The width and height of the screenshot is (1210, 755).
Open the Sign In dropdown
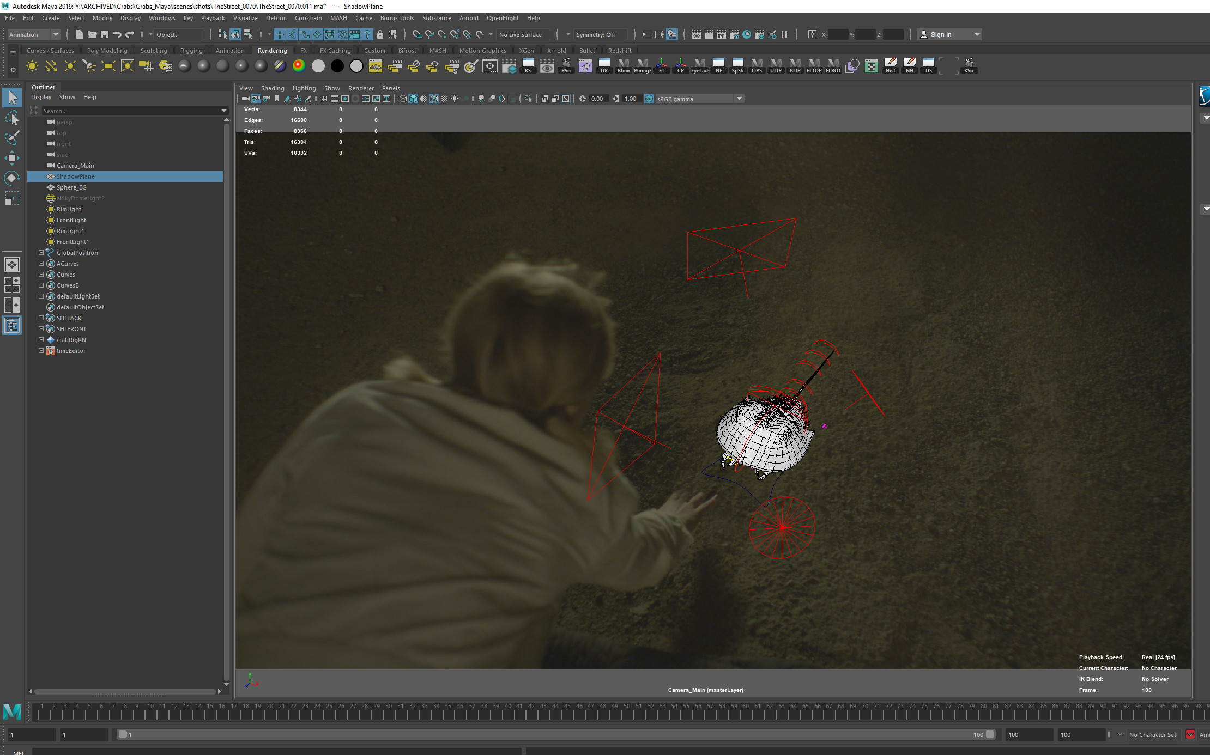(x=950, y=34)
